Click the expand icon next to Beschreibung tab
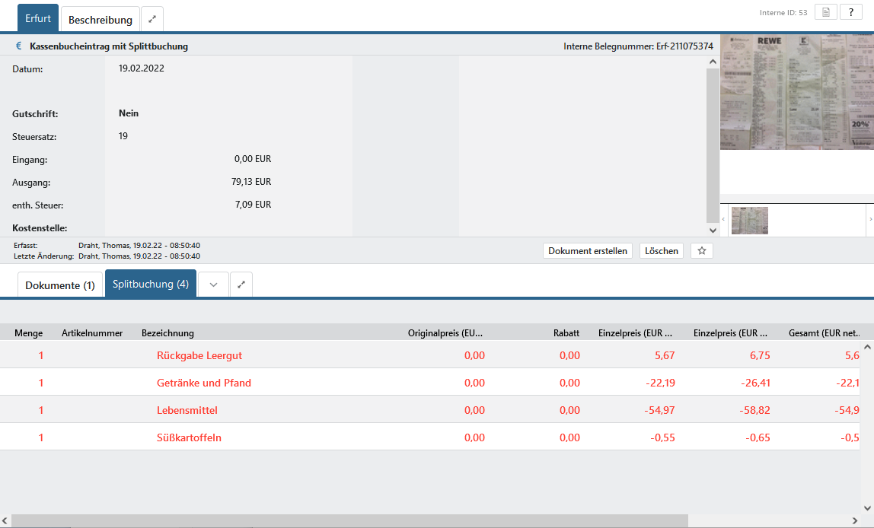The image size is (874, 528). point(152,19)
